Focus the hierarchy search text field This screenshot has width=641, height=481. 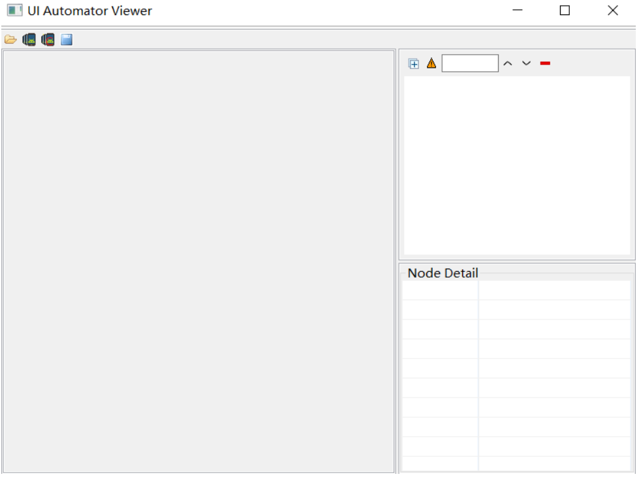click(470, 63)
